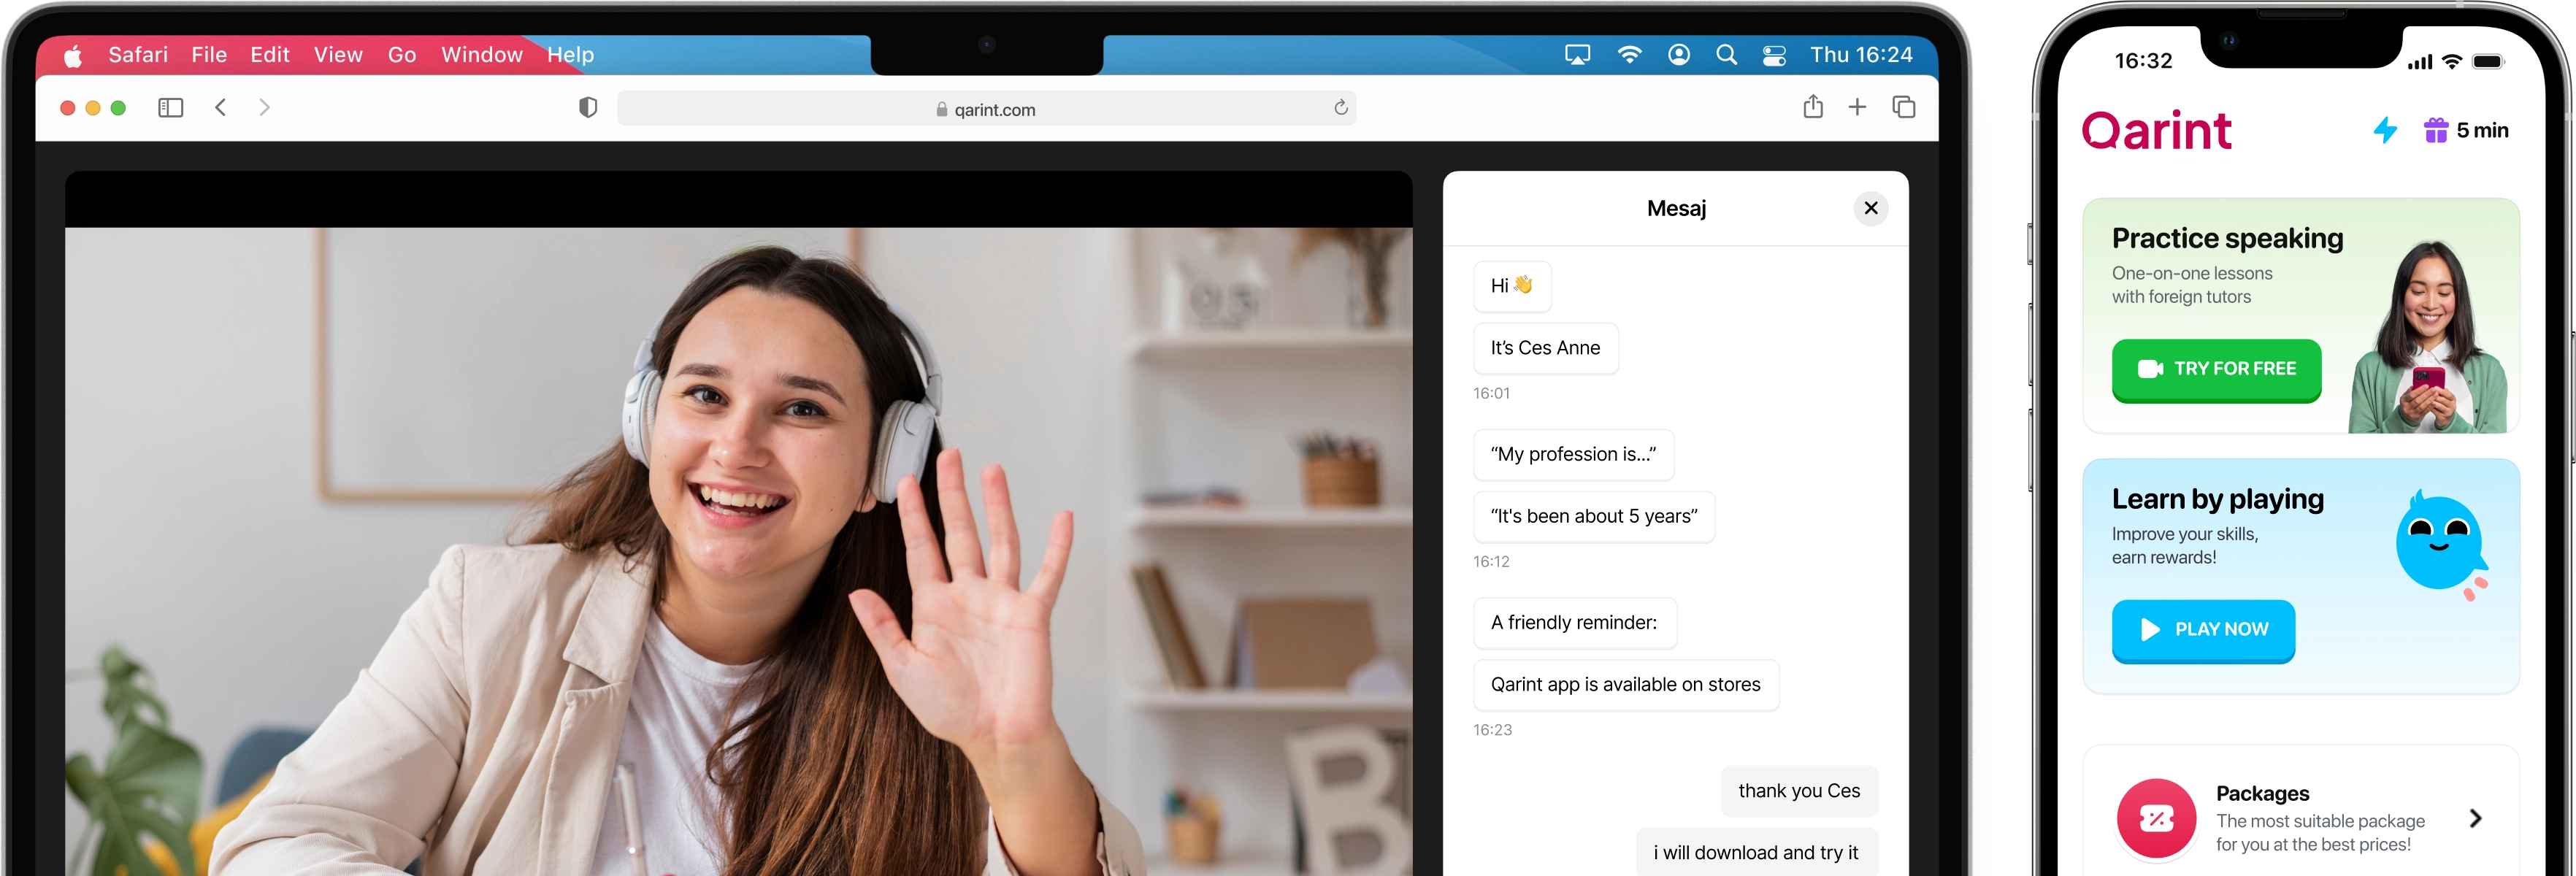Reload the qarint.com page
Viewport: 2576px width, 876px height.
[1340, 108]
